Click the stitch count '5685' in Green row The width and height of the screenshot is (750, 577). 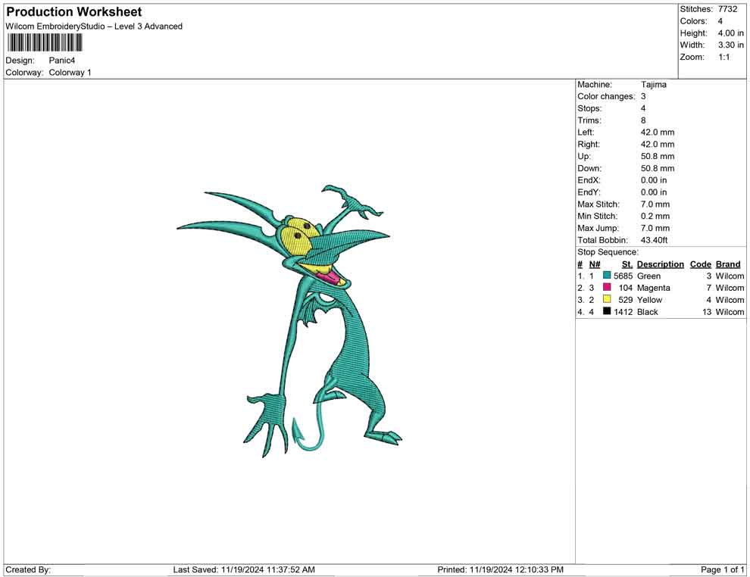coord(623,276)
